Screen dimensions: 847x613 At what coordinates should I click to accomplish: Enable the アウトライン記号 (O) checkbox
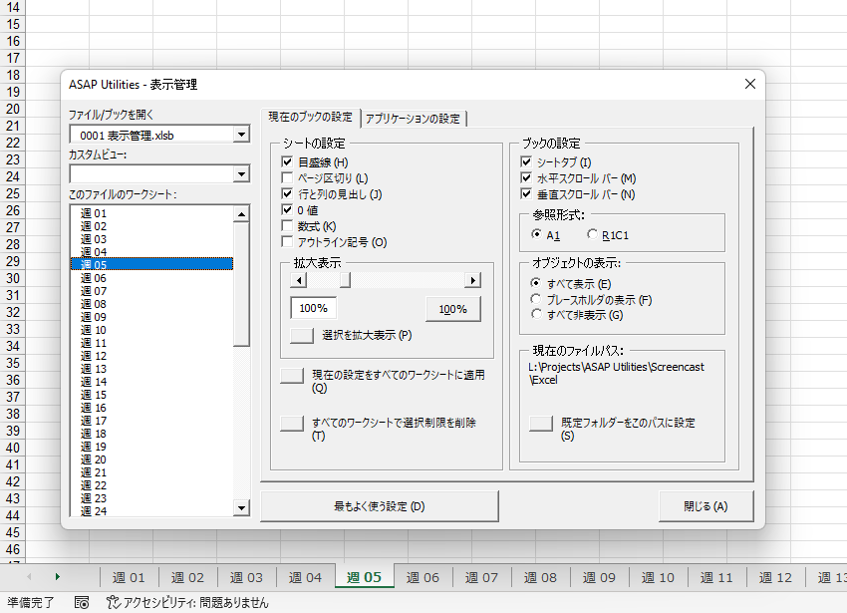(287, 241)
